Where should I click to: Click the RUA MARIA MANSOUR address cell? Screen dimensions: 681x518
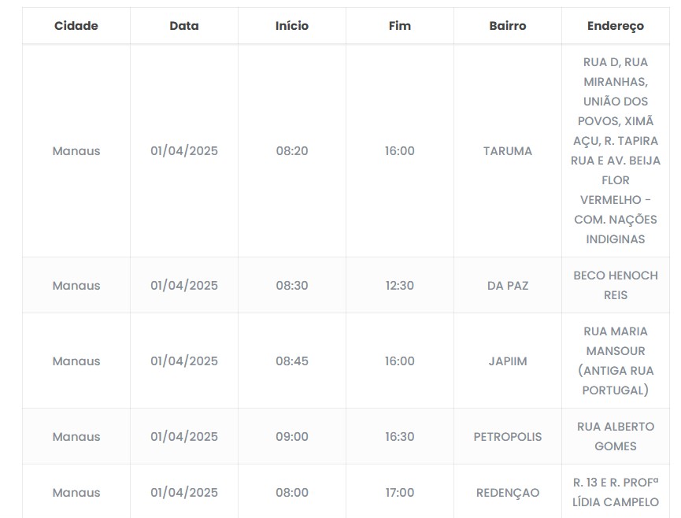click(x=616, y=361)
